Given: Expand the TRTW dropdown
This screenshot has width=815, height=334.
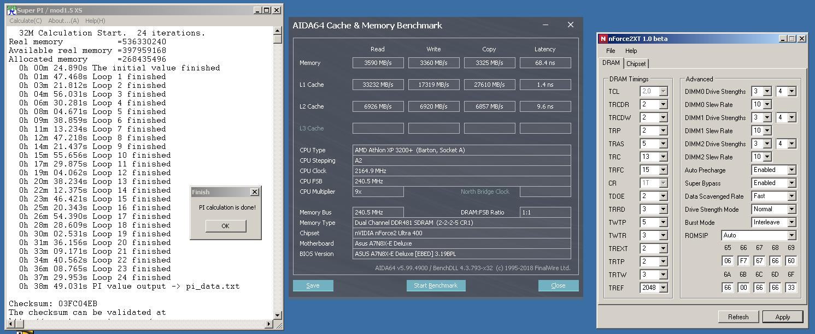Looking at the screenshot, I should pos(663,275).
